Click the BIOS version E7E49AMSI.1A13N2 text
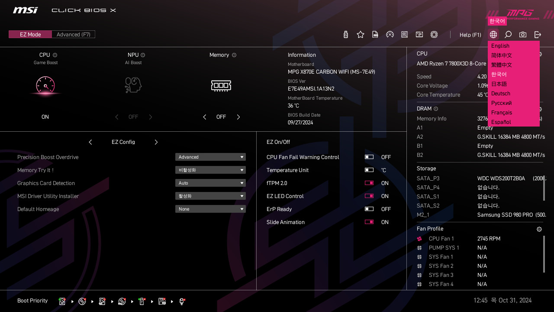 tap(311, 89)
